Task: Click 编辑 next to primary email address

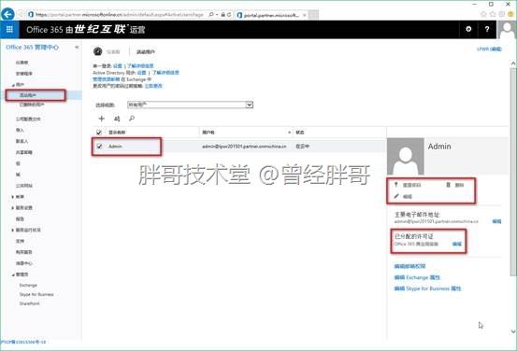Action: click(496, 221)
